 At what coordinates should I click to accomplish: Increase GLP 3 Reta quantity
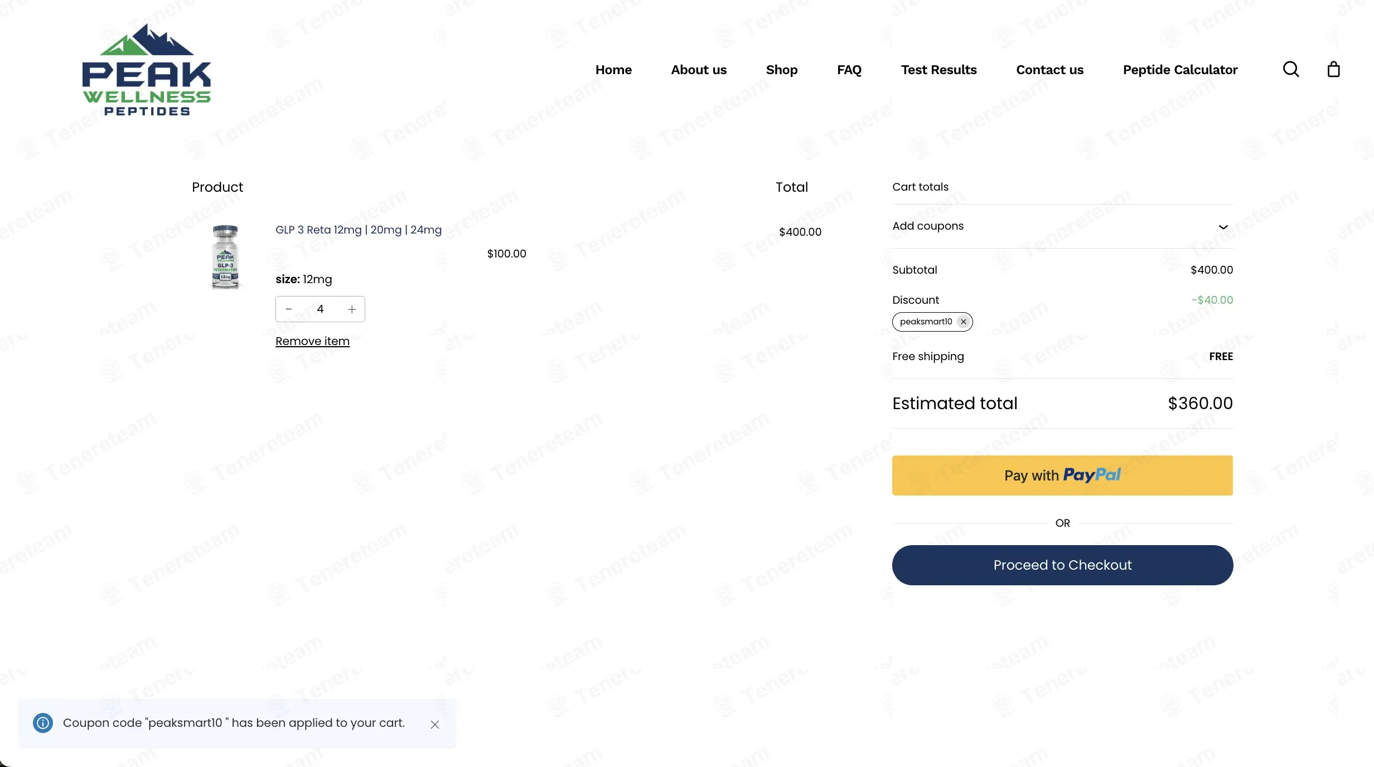(352, 309)
